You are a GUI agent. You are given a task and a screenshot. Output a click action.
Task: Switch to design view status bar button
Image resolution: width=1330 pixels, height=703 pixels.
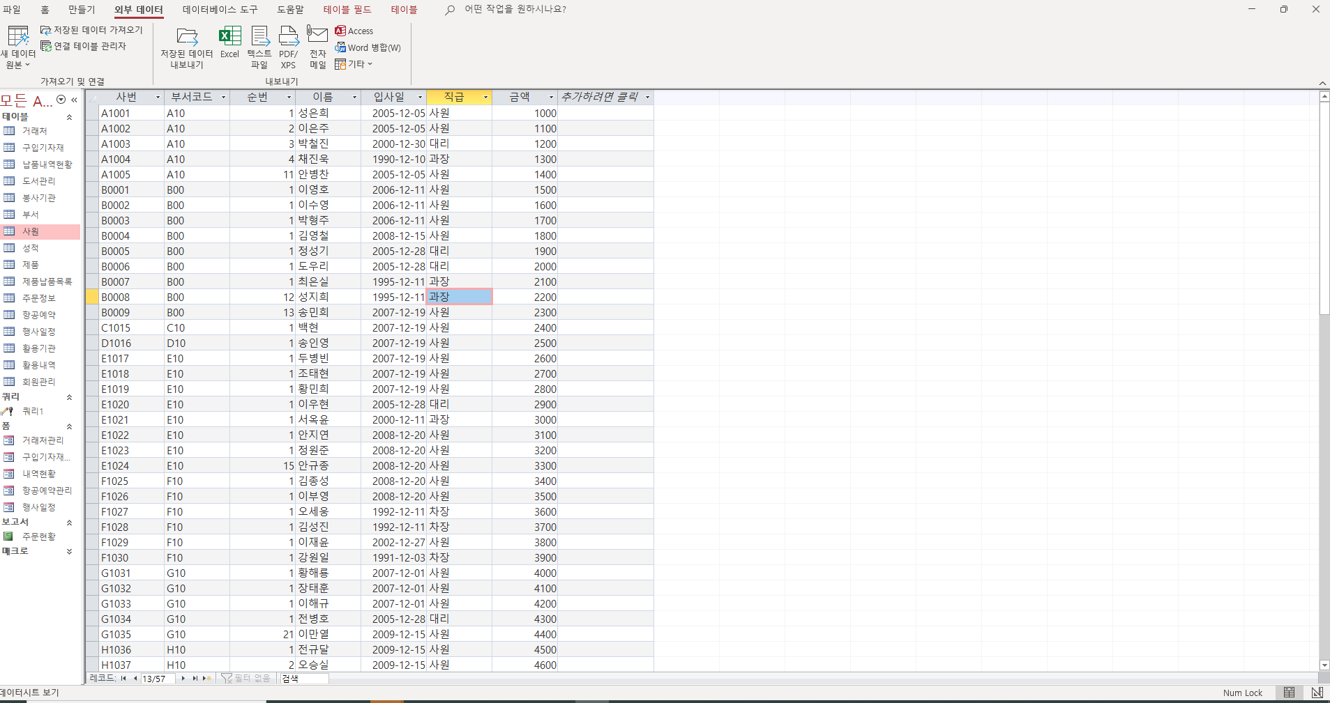(1317, 693)
